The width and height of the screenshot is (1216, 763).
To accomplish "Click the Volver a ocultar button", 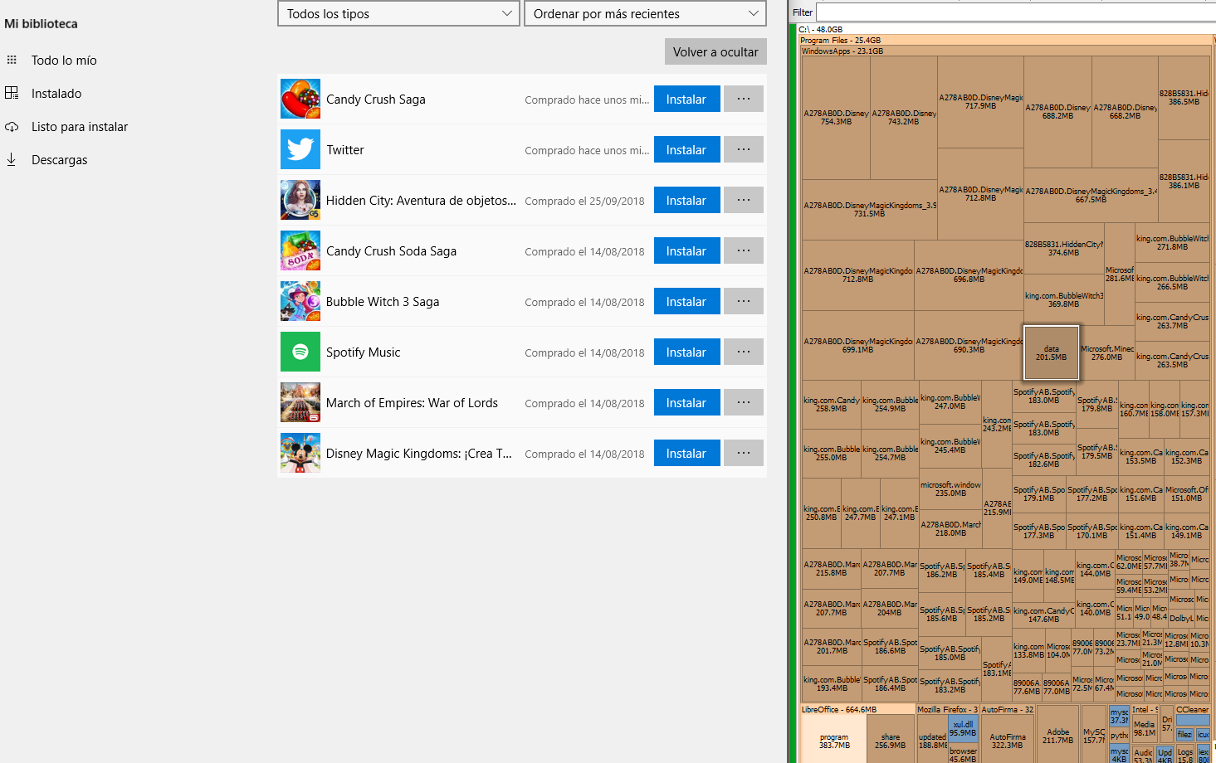I will (x=715, y=51).
